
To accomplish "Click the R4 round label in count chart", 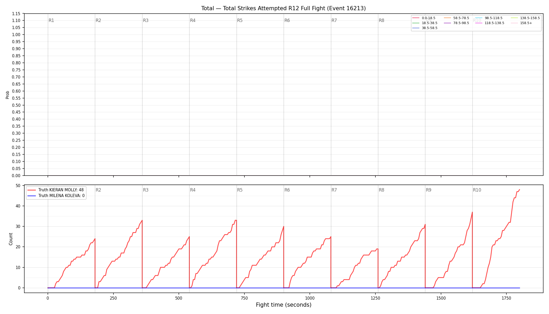I will (x=193, y=190).
